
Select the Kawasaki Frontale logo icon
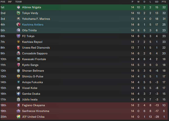tap(18, 59)
